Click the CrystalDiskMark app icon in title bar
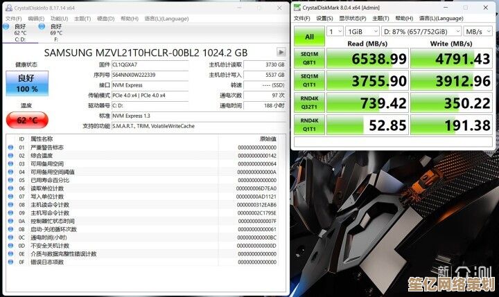 297,8
